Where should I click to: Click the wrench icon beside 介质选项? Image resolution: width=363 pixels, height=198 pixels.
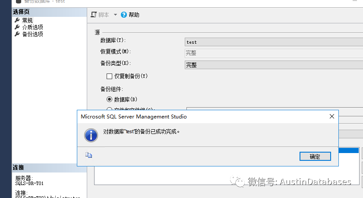coord(17,27)
